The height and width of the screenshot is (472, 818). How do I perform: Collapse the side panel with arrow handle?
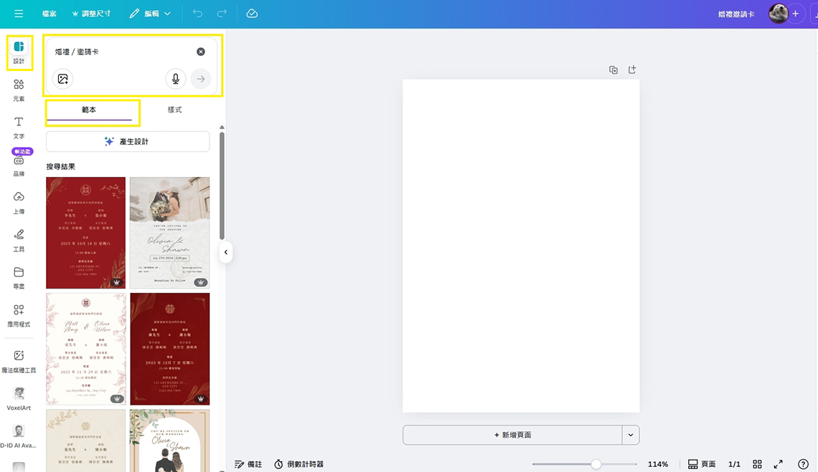click(x=226, y=252)
